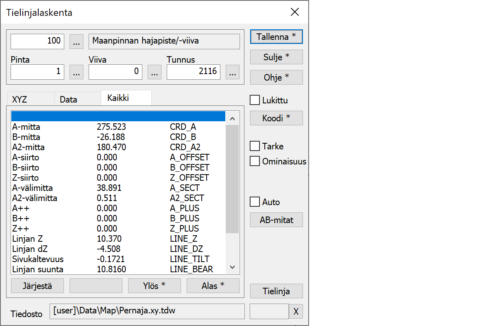Open the Pinta browse ellipsis button

click(76, 72)
